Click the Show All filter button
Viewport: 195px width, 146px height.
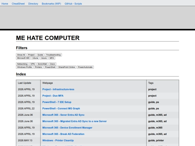[x=21, y=55]
